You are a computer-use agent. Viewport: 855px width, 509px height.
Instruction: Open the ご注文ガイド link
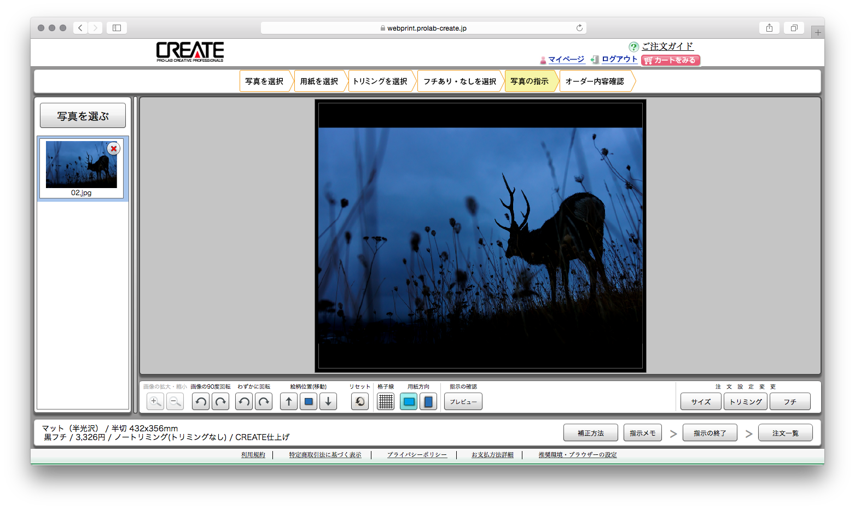click(667, 46)
